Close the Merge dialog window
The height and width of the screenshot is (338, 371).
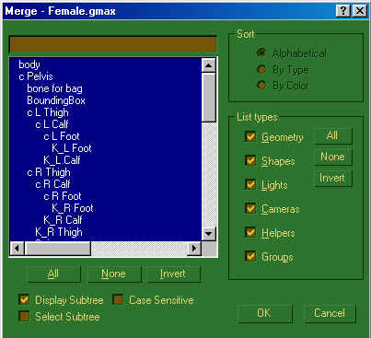[x=360, y=11]
